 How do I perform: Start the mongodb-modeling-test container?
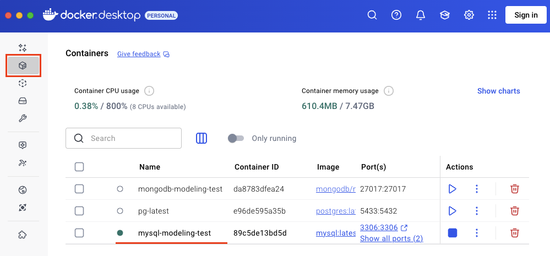pyautogui.click(x=453, y=189)
